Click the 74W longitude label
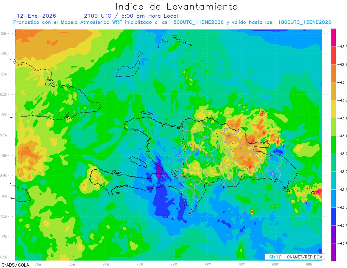 click(106, 264)
